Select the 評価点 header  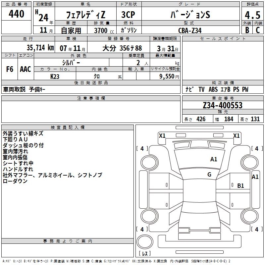point(252,4)
